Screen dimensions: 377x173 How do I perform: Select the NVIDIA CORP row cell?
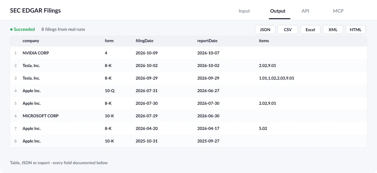coord(36,53)
